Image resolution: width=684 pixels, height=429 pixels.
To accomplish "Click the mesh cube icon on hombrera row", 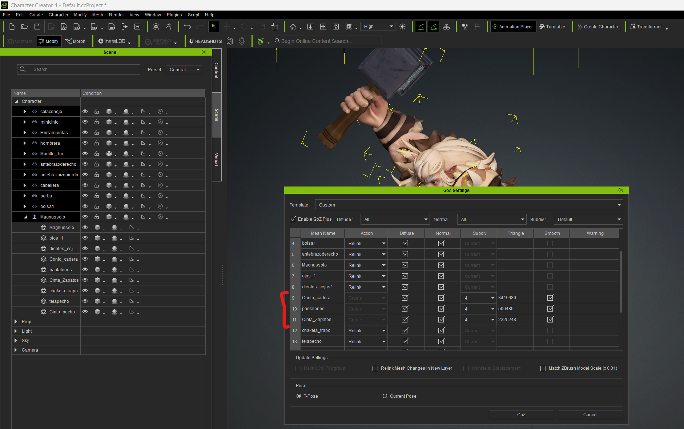I will coord(109,143).
